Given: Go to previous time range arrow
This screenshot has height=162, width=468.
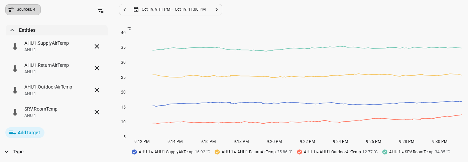Looking at the screenshot, I should click(125, 10).
